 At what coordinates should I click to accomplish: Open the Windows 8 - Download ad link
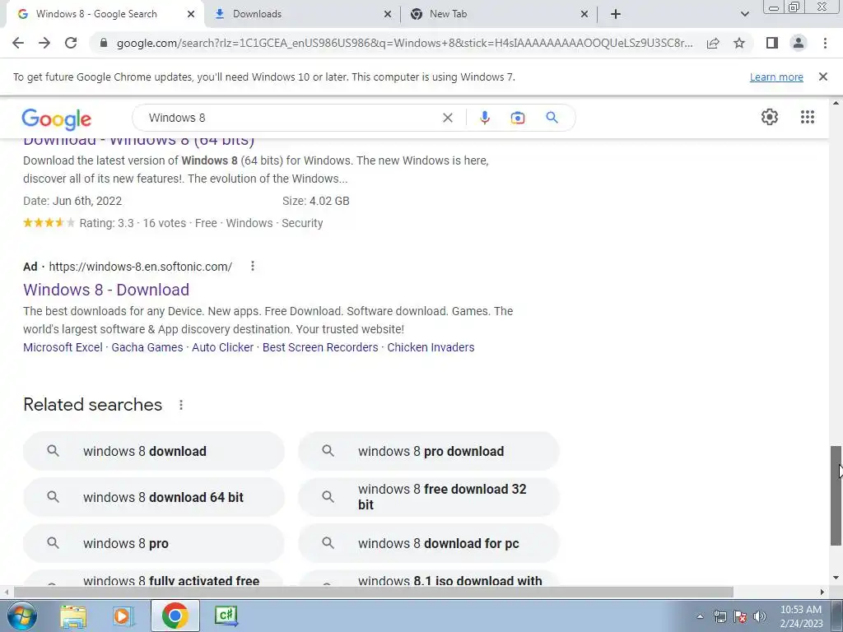coord(106,290)
